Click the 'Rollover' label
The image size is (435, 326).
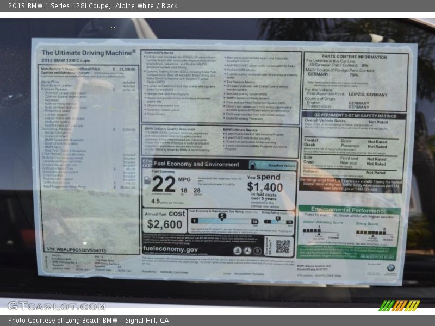coord(310,171)
